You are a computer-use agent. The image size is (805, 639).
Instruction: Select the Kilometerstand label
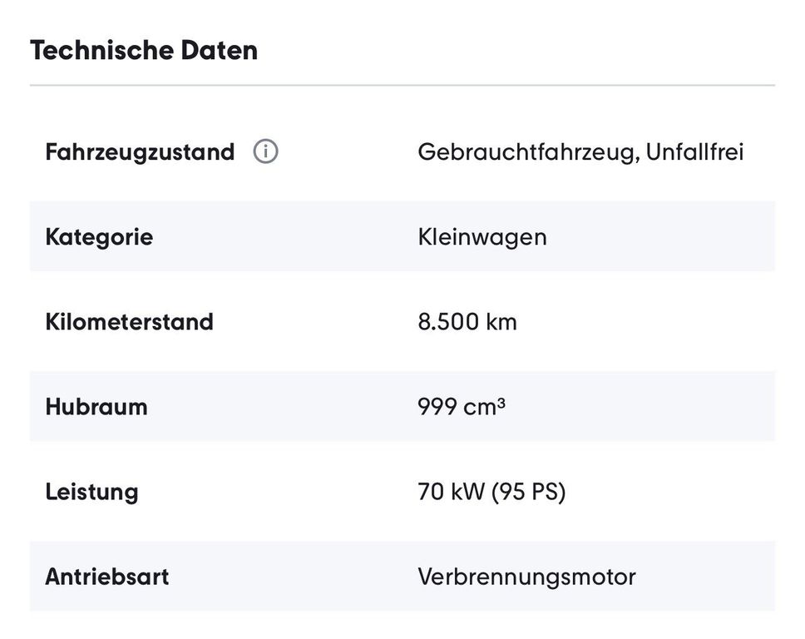130,322
